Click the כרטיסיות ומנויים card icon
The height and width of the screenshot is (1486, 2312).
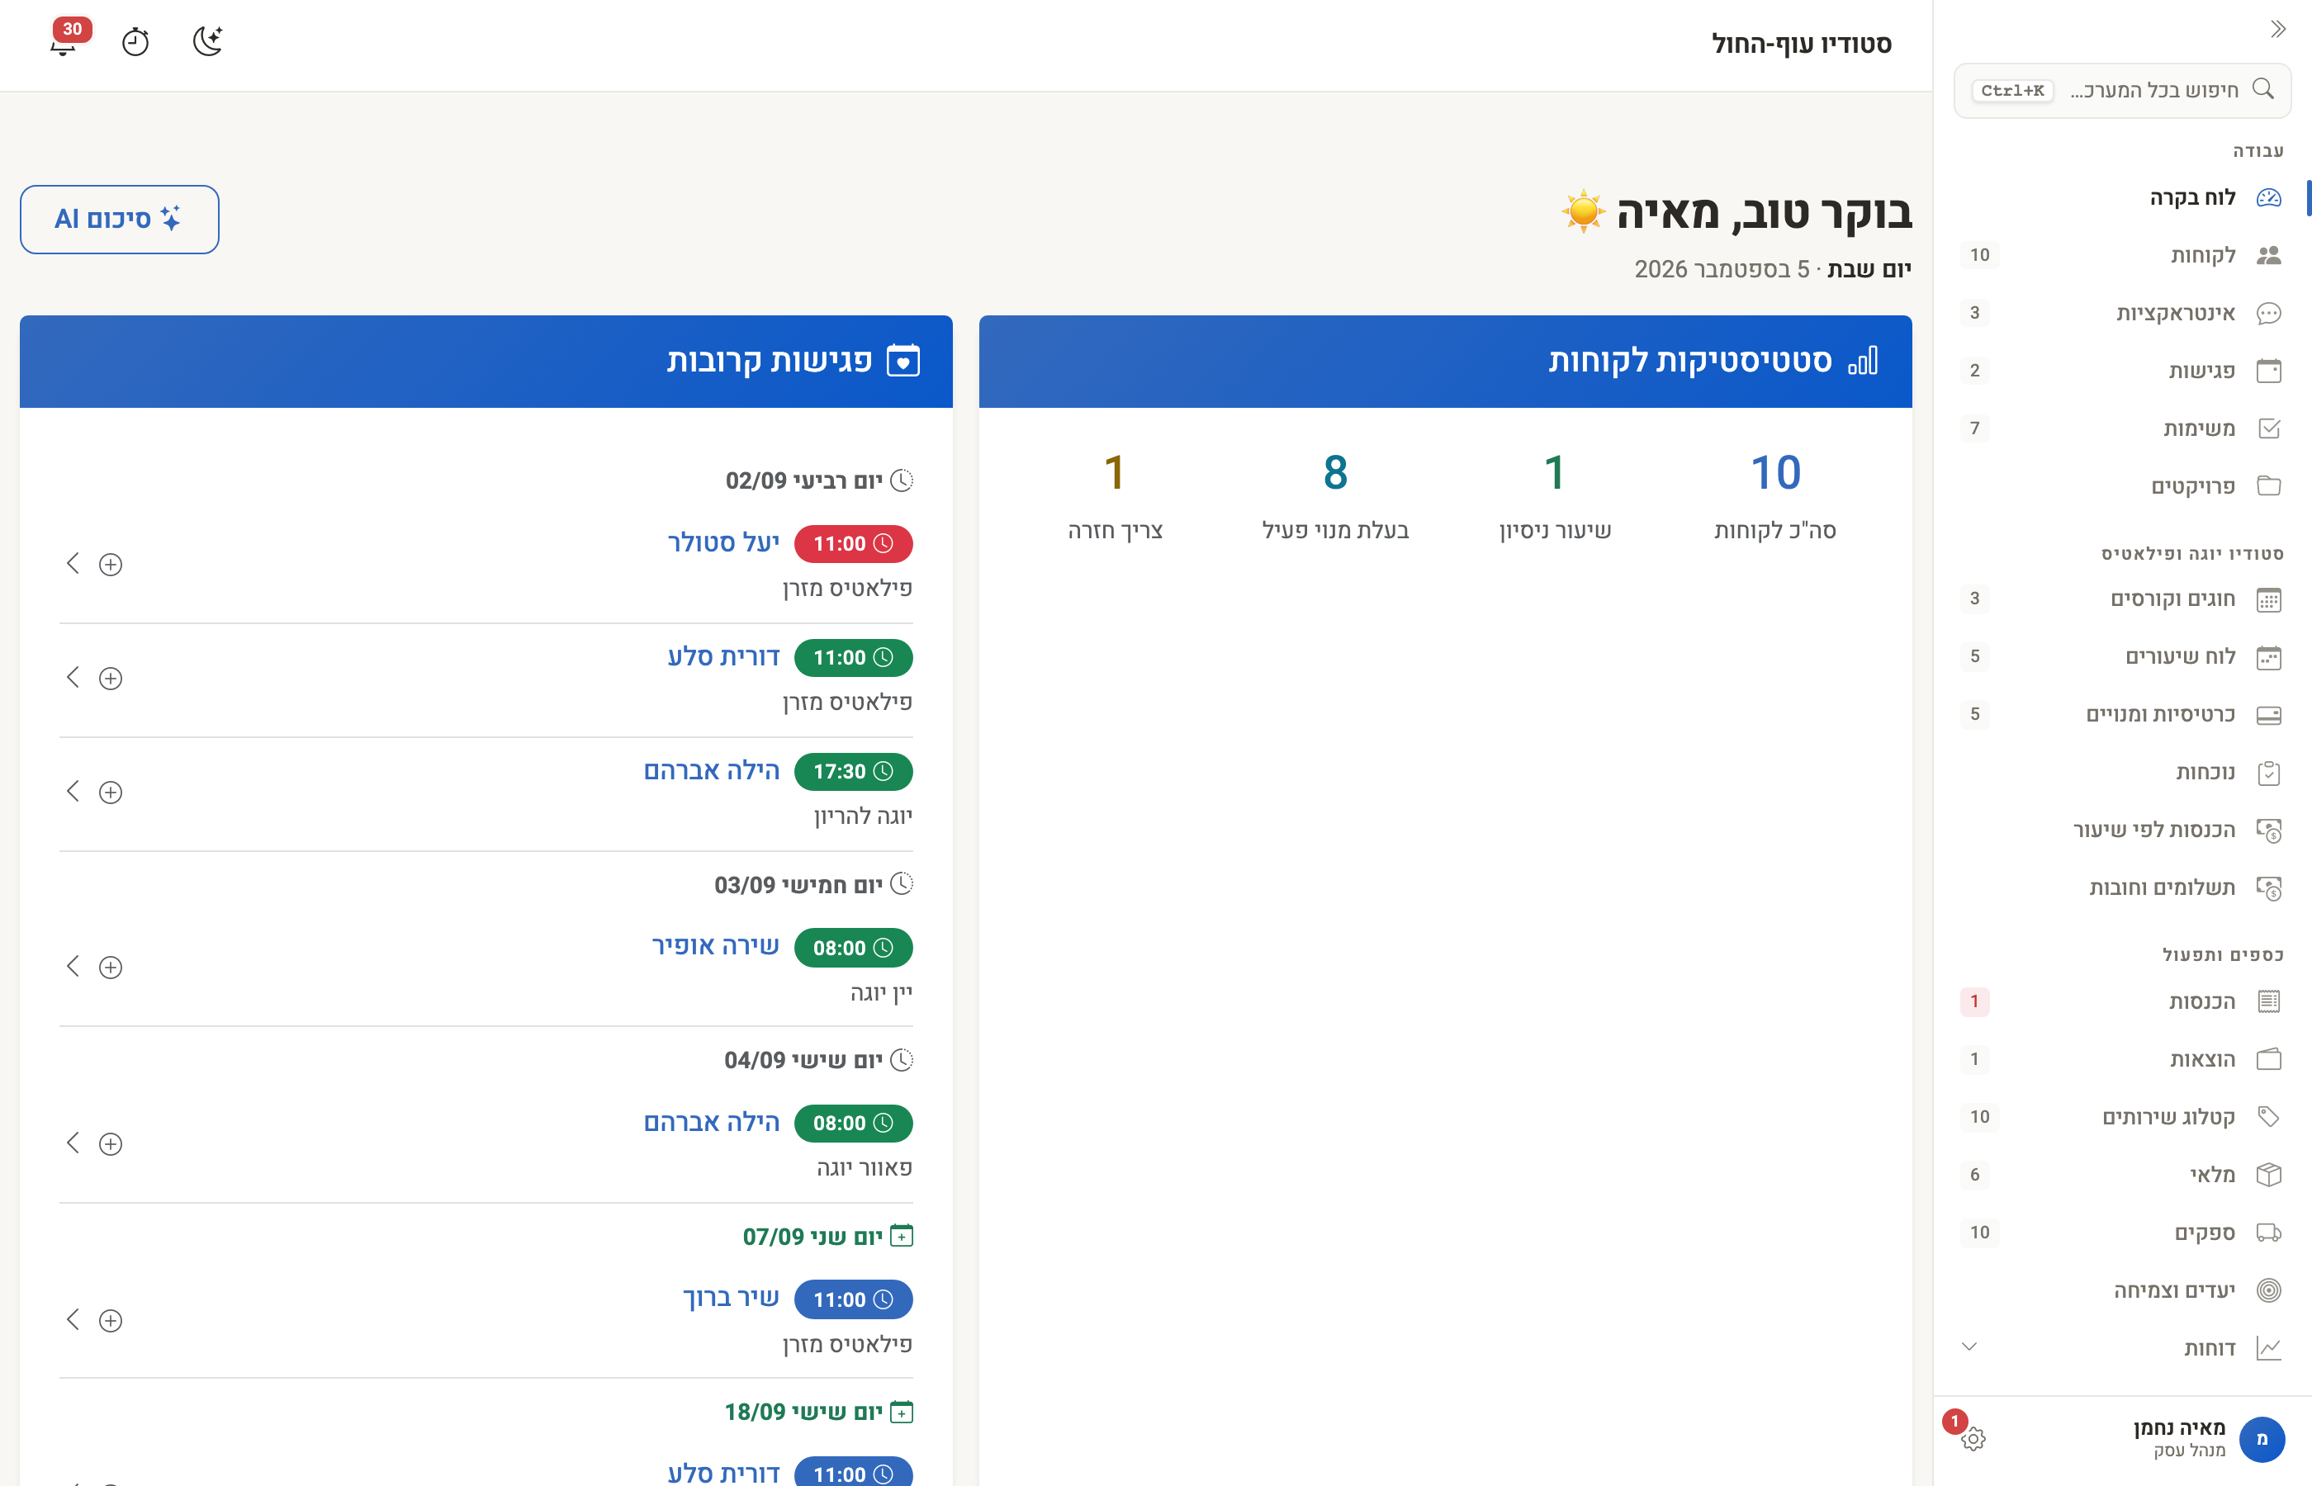pos(2268,715)
